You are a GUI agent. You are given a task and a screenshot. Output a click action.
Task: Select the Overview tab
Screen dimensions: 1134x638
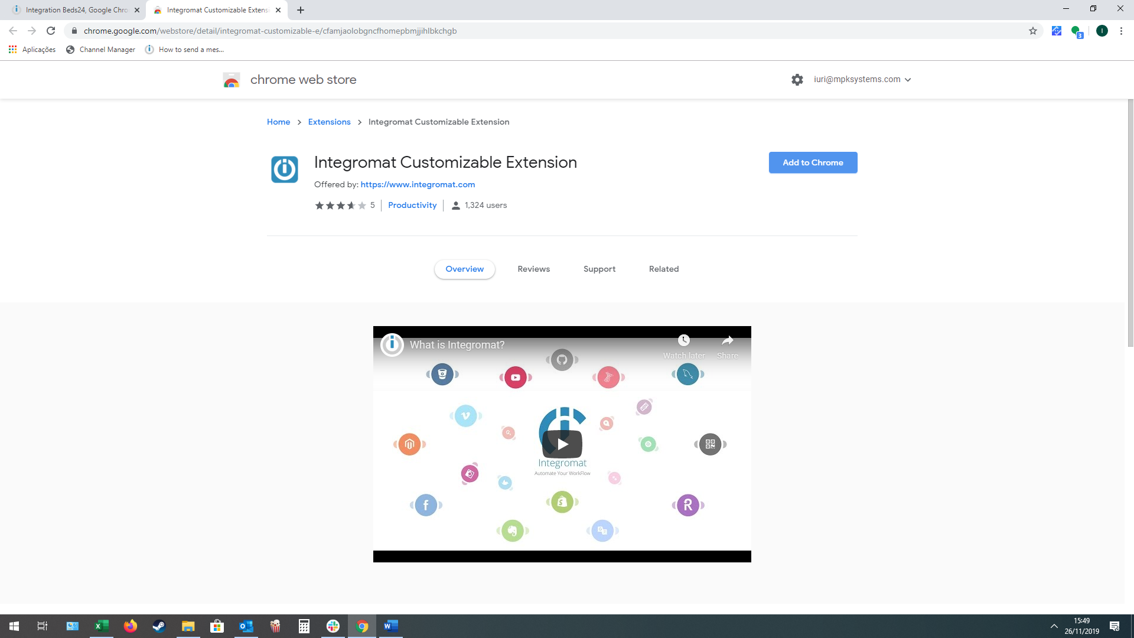465,269
